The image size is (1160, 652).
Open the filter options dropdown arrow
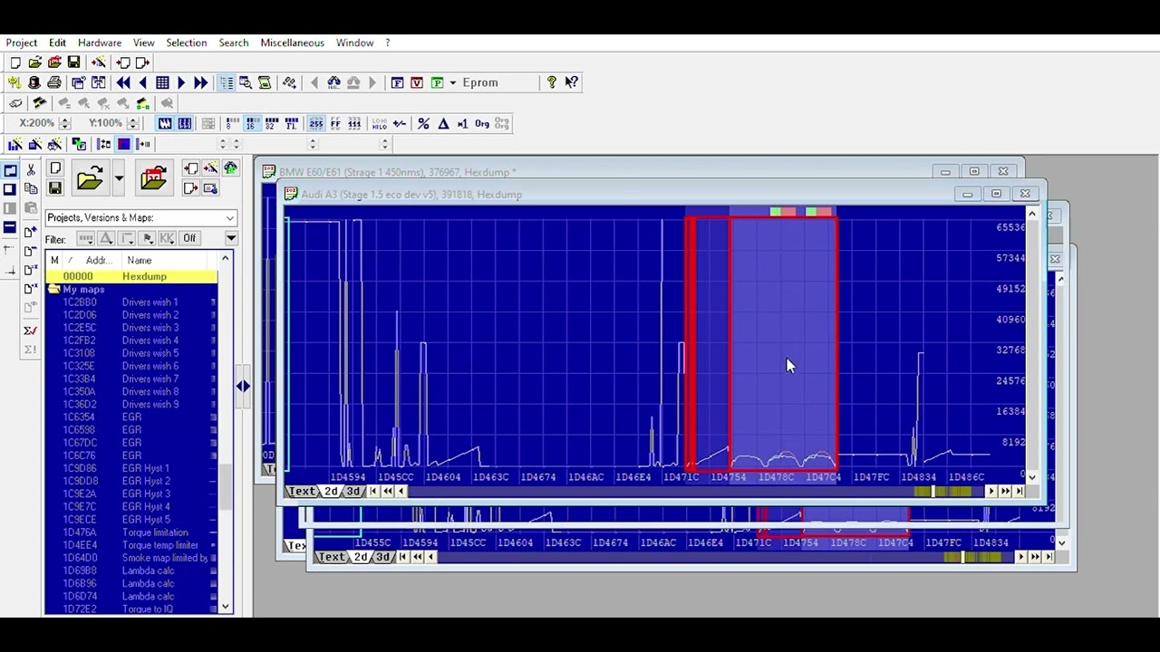(x=231, y=238)
